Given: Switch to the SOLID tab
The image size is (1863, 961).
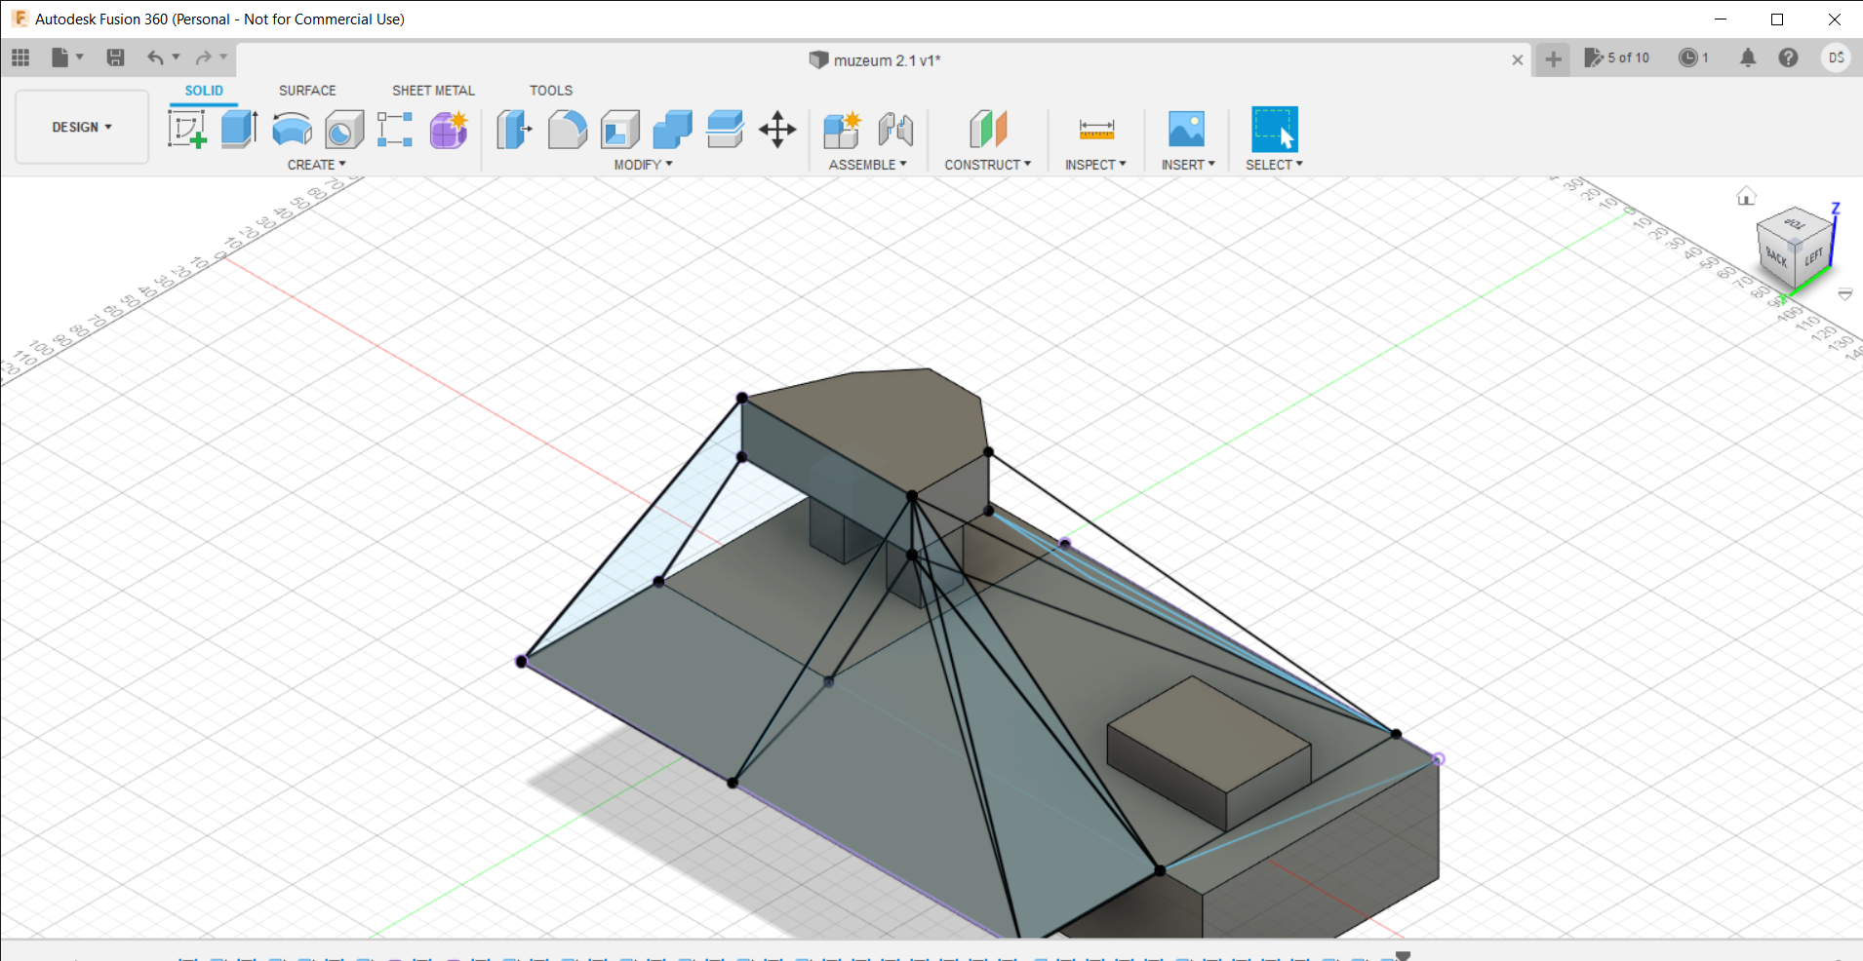Looking at the screenshot, I should coord(204,91).
